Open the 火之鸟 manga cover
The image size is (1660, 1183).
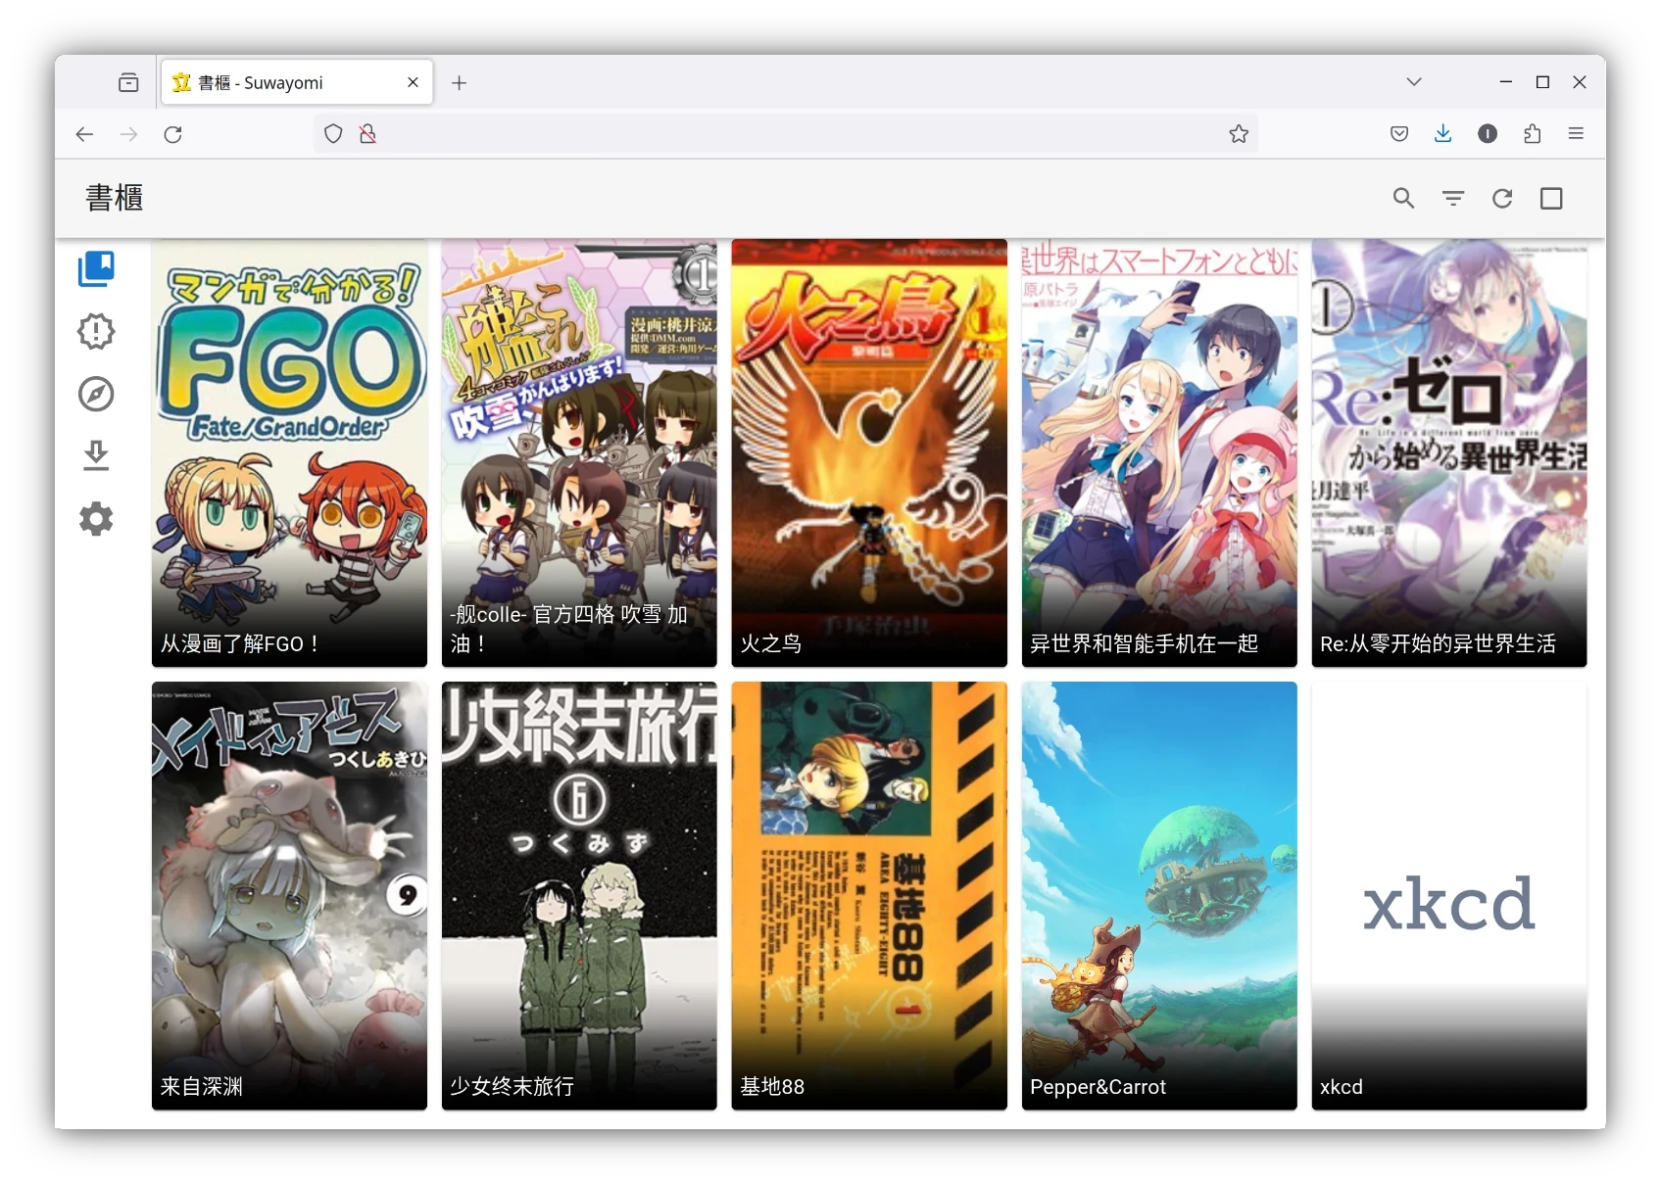pyautogui.click(x=868, y=452)
